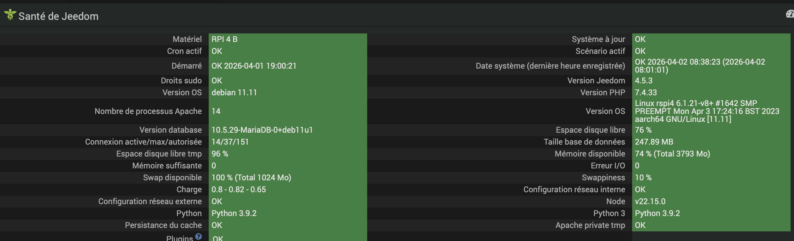The image size is (794, 241).
Task: Select the 'RPI 4 B' Matériel value
Action: (224, 39)
